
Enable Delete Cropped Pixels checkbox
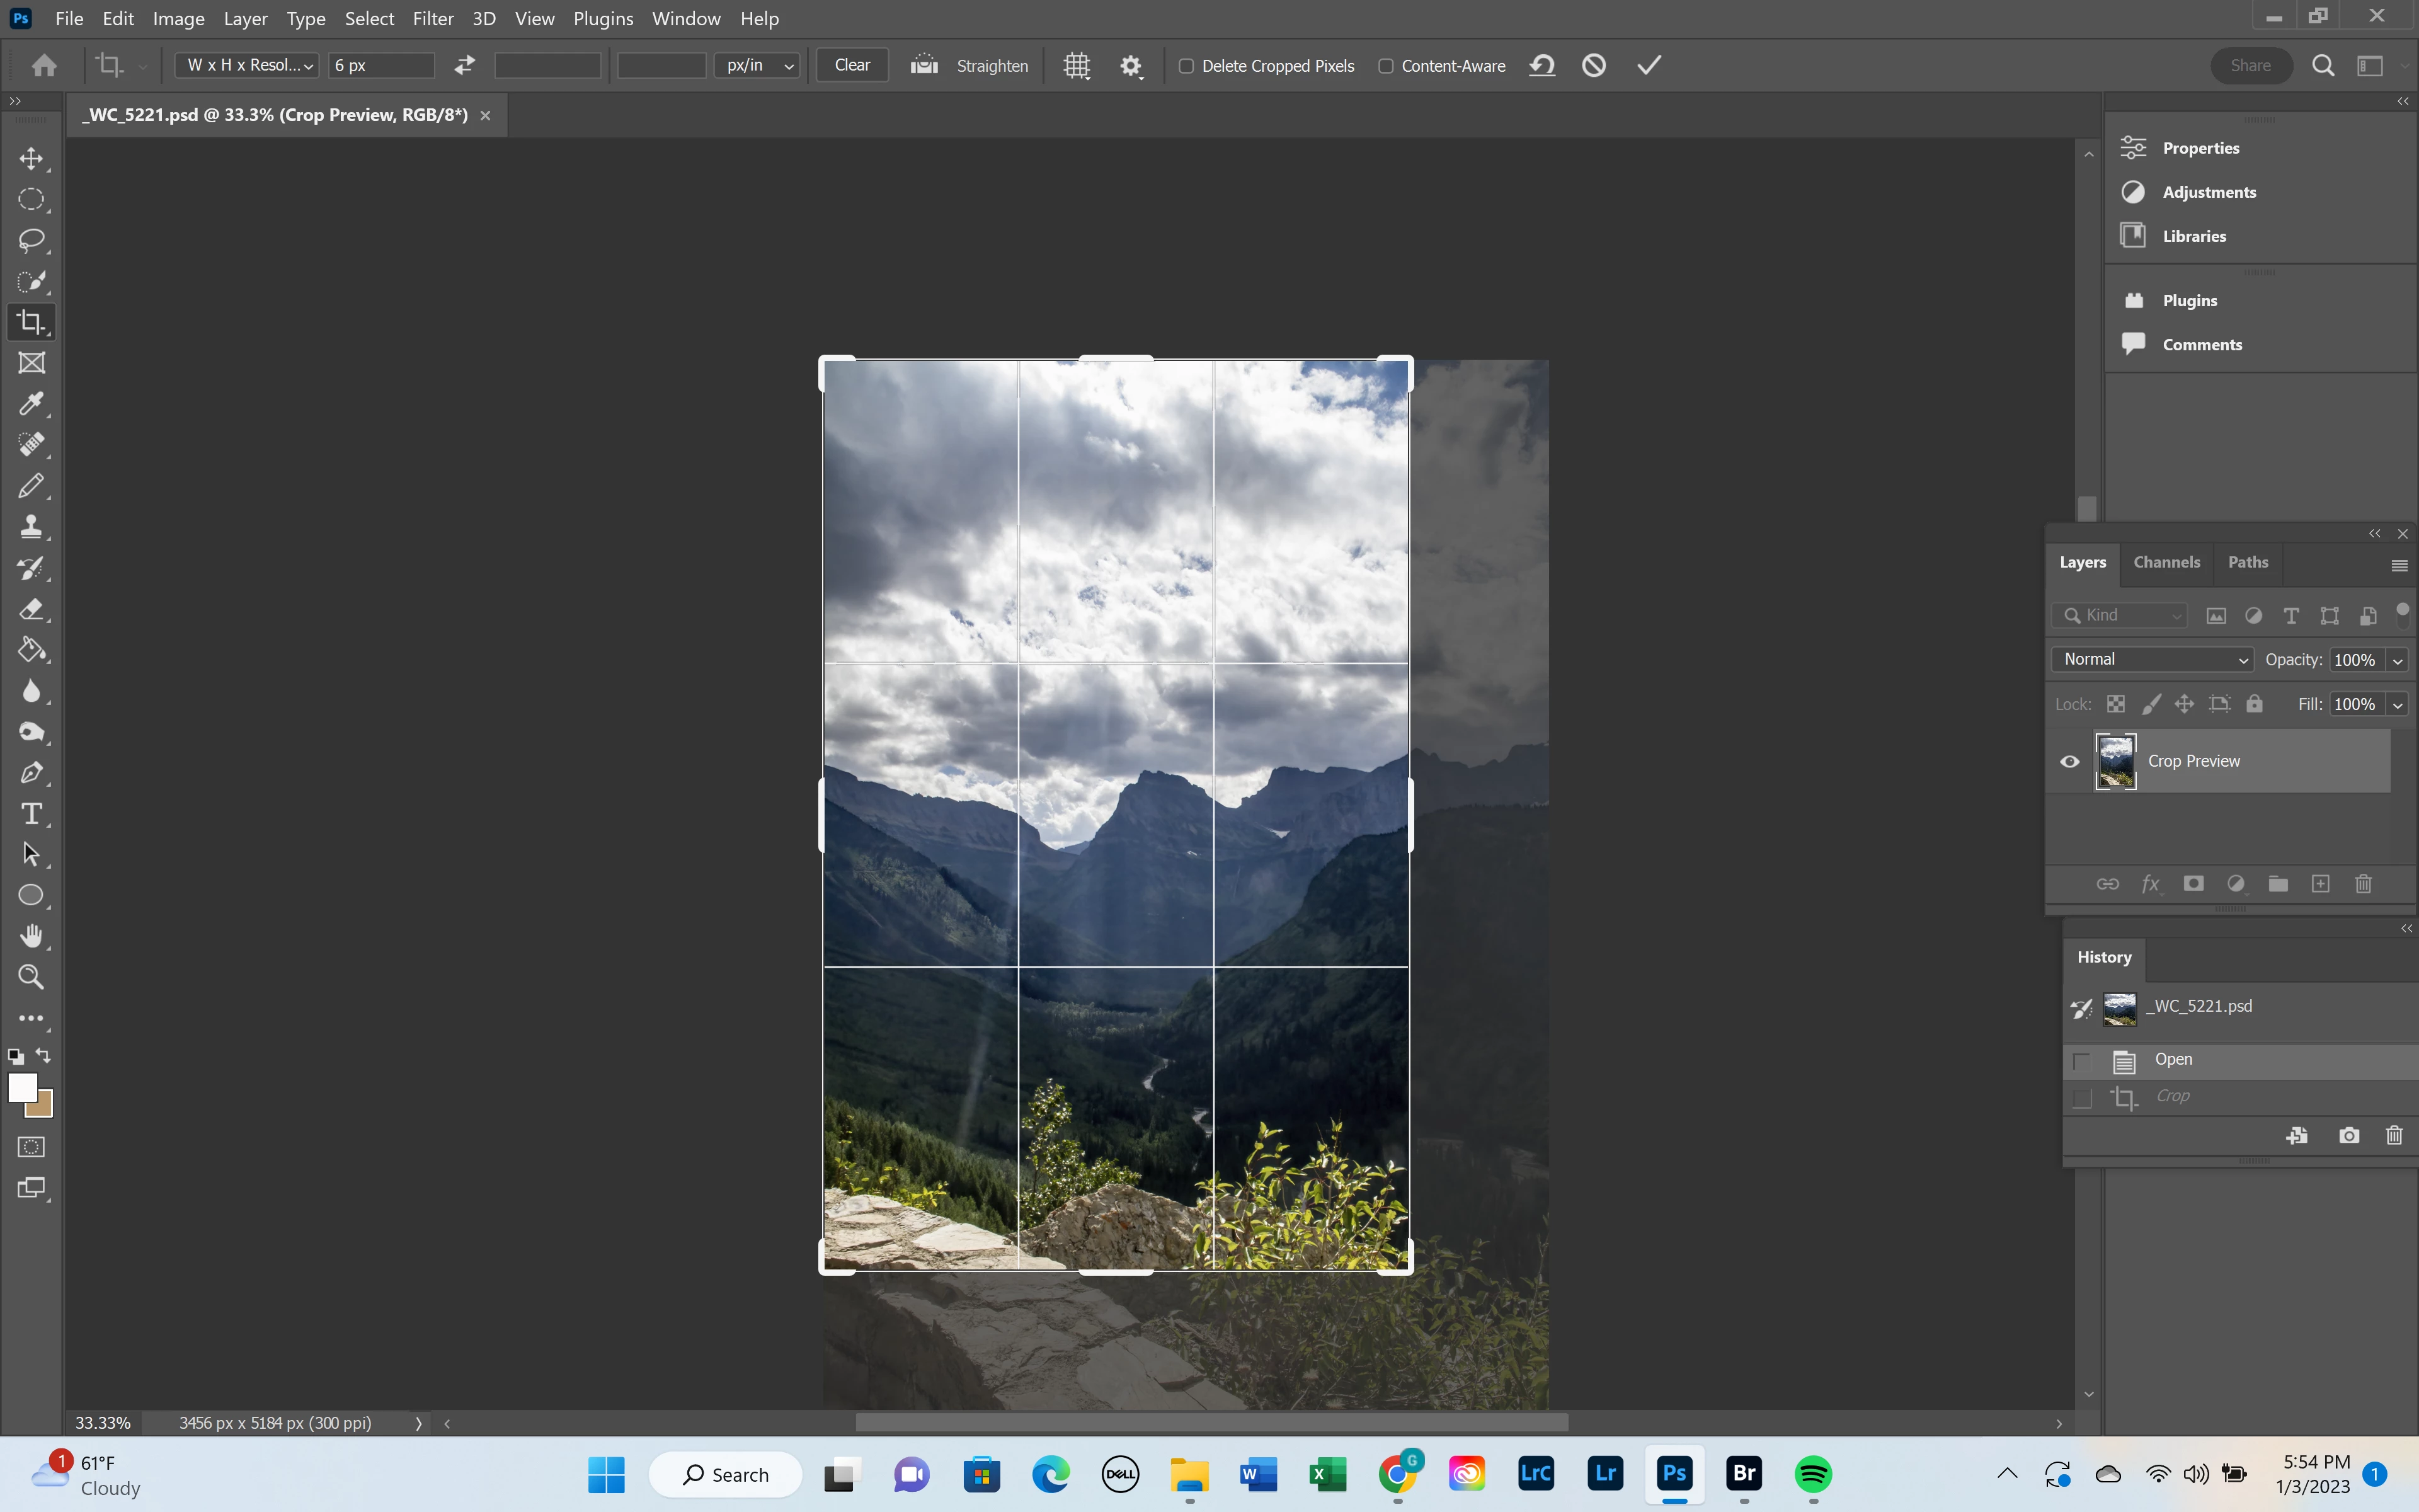(1187, 66)
